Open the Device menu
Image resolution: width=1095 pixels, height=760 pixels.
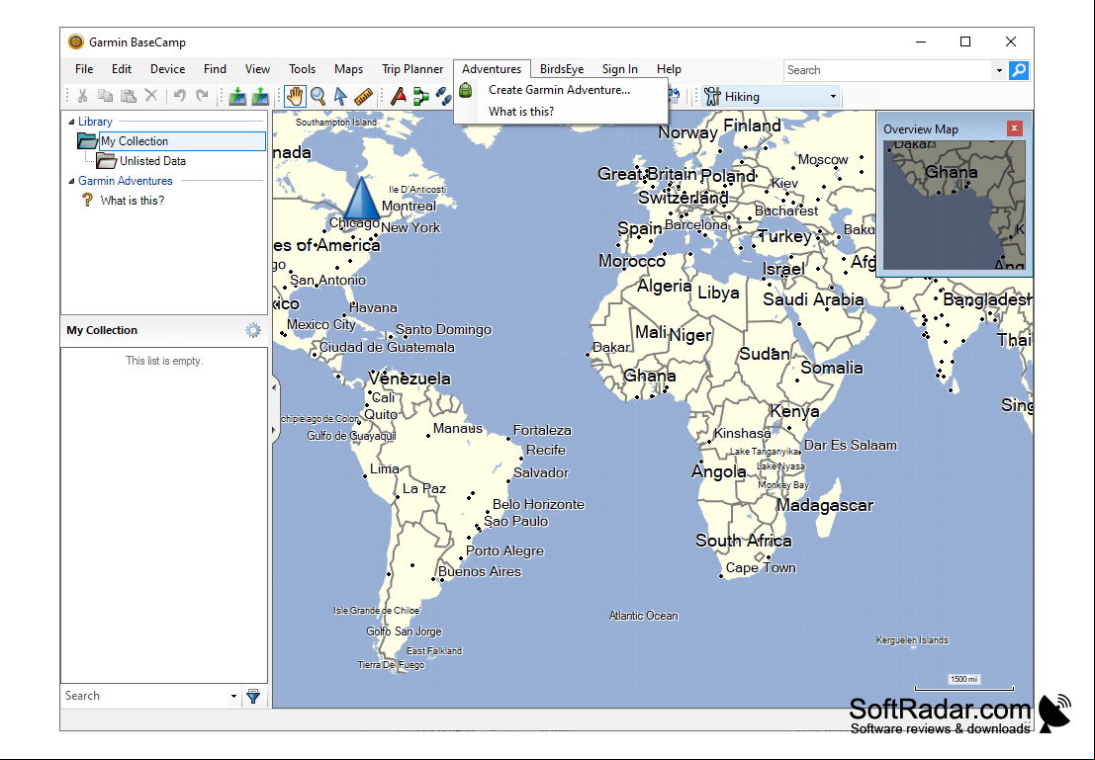click(x=167, y=69)
